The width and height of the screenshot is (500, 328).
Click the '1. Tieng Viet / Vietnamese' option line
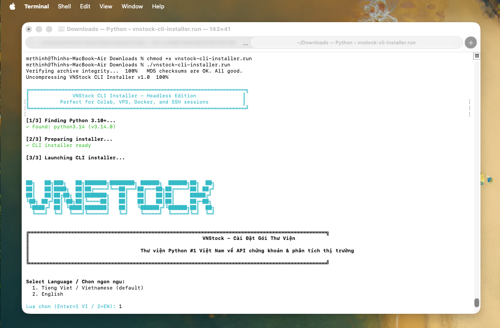[x=88, y=288]
